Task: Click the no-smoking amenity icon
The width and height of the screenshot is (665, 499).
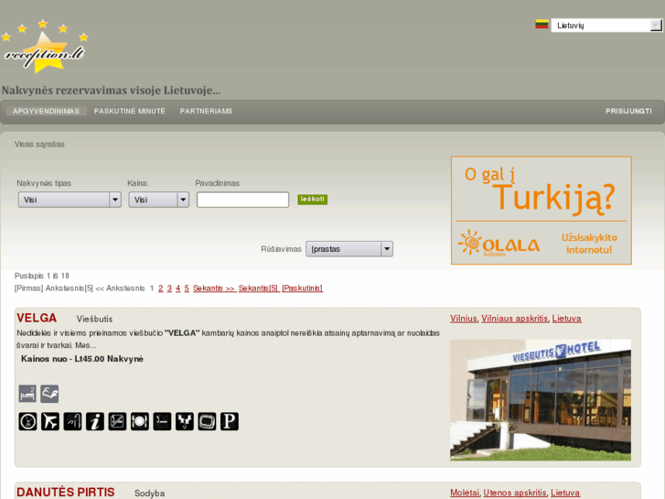Action: point(117,421)
